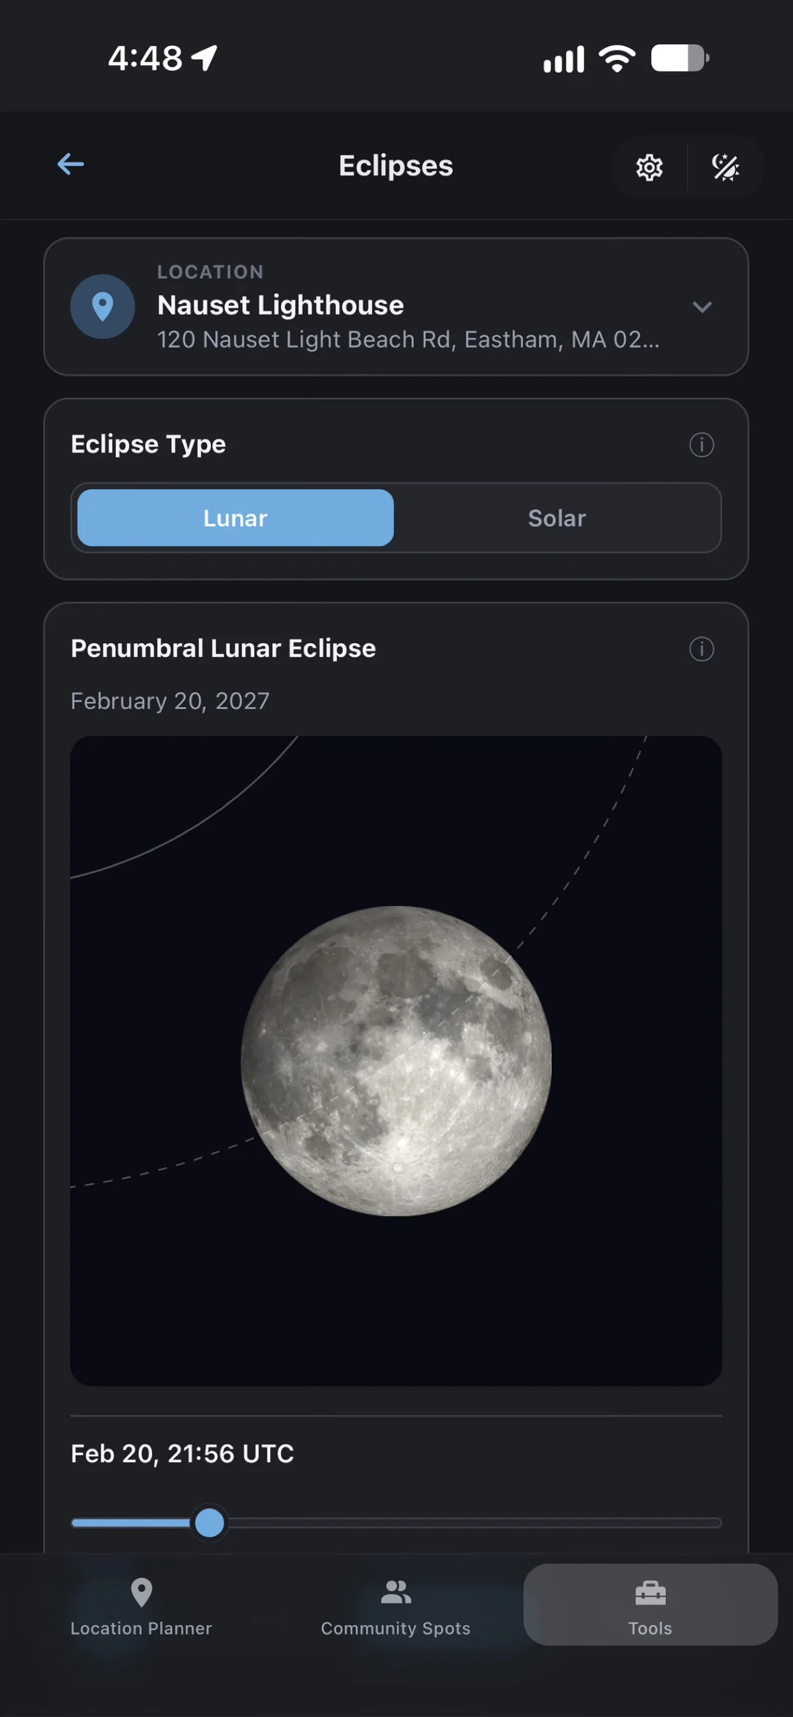Tap the Wi-Fi status icon
The width and height of the screenshot is (793, 1717).
point(616,58)
